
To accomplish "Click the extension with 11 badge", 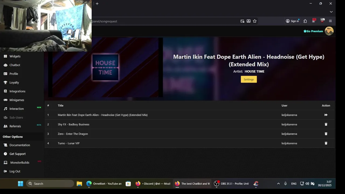I will click(x=314, y=21).
